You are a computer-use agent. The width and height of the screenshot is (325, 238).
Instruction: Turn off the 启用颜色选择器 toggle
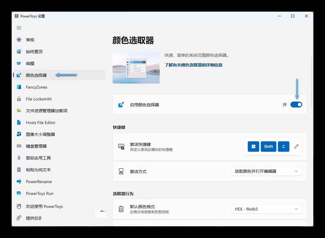coord(296,105)
